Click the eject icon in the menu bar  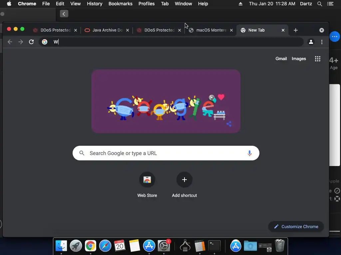pos(240,4)
